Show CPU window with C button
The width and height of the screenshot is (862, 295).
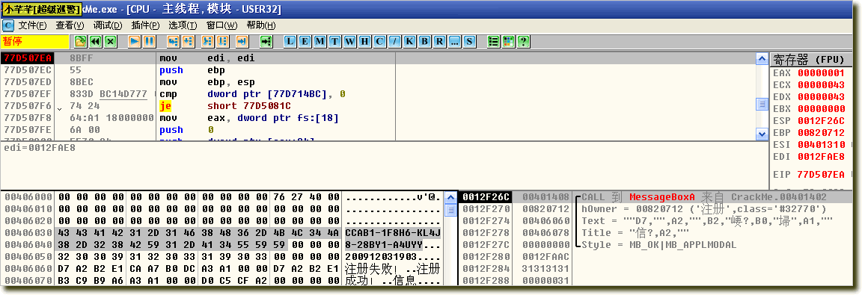pyautogui.click(x=379, y=41)
